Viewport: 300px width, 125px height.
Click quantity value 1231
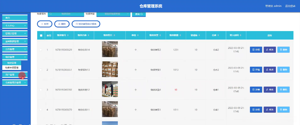click(176, 50)
